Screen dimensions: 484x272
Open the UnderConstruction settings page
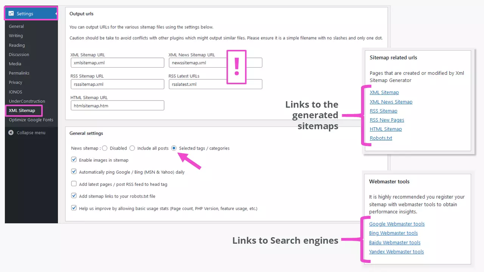(27, 101)
